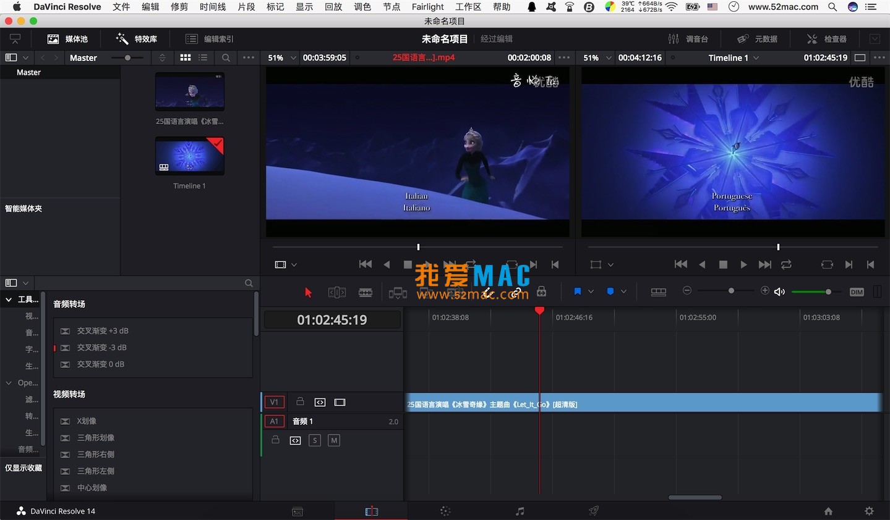Open the 时间线 menu
Image resolution: width=890 pixels, height=520 pixels.
click(x=213, y=7)
